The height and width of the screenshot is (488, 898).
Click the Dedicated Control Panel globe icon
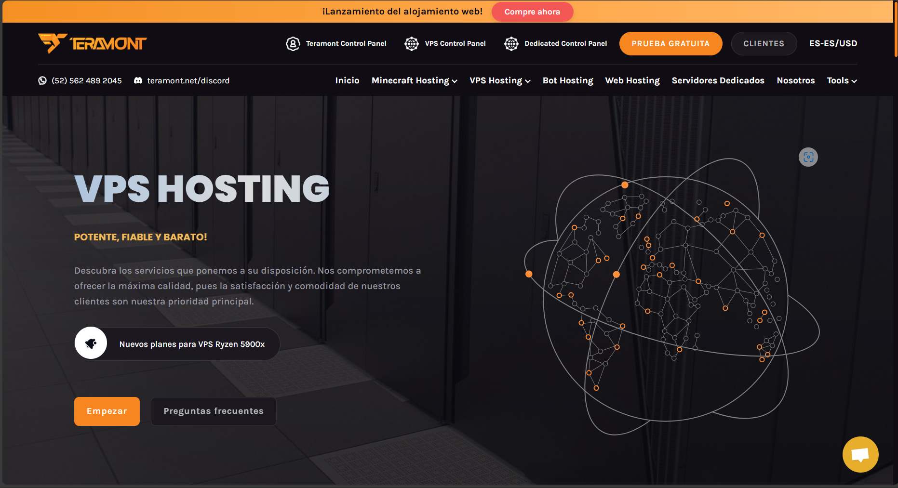point(511,43)
